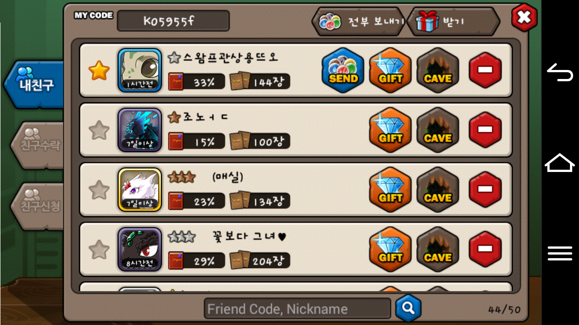Toggle favorite star for friend 꽃보다 그녀

point(99,250)
